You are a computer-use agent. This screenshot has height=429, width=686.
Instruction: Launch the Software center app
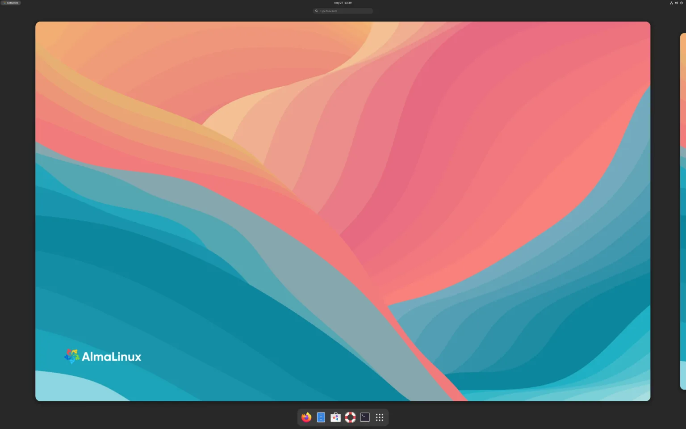coord(335,417)
